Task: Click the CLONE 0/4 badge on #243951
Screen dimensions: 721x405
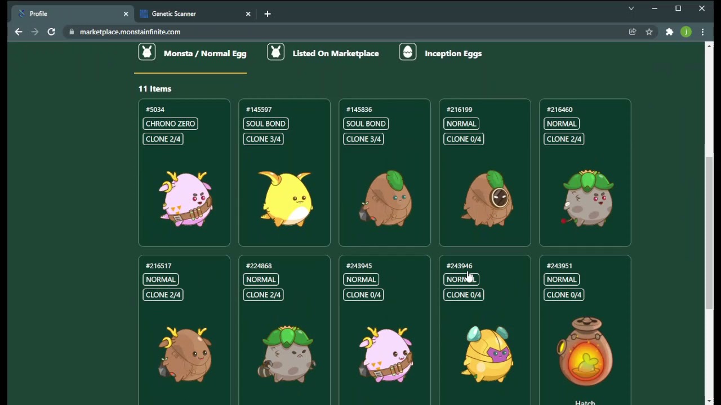Action: pyautogui.click(x=564, y=295)
